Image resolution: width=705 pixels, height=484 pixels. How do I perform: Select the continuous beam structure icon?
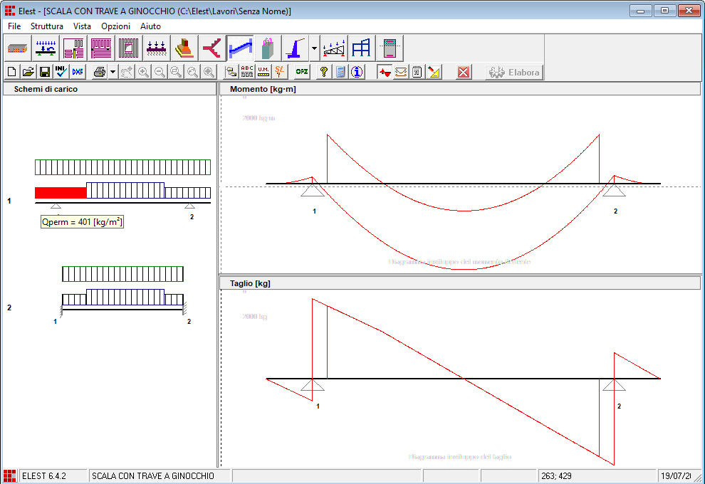pos(46,48)
